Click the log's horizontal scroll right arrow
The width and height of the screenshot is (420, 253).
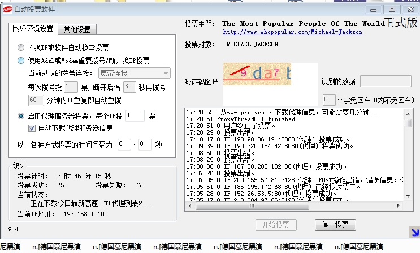tap(399, 206)
